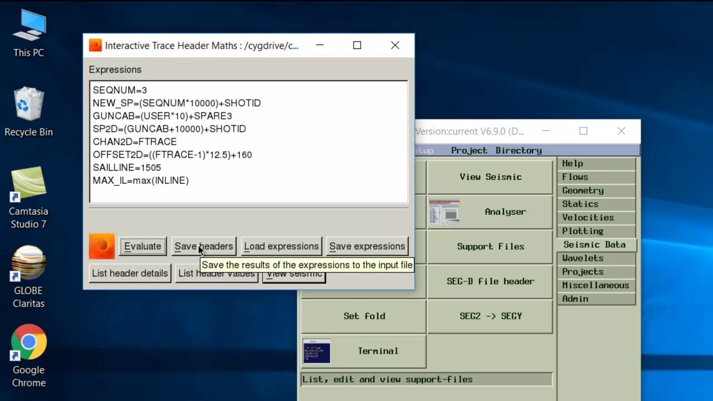Click the SAILLINE=1505 expression line

127,168
